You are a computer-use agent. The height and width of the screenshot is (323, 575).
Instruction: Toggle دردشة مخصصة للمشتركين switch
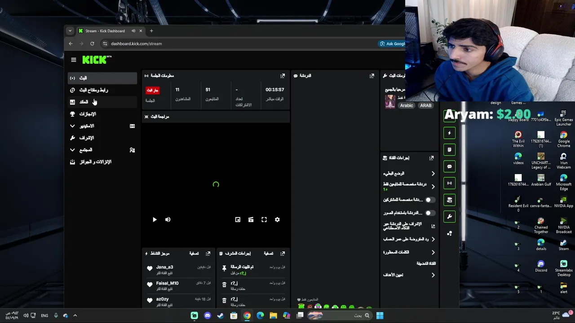(430, 200)
